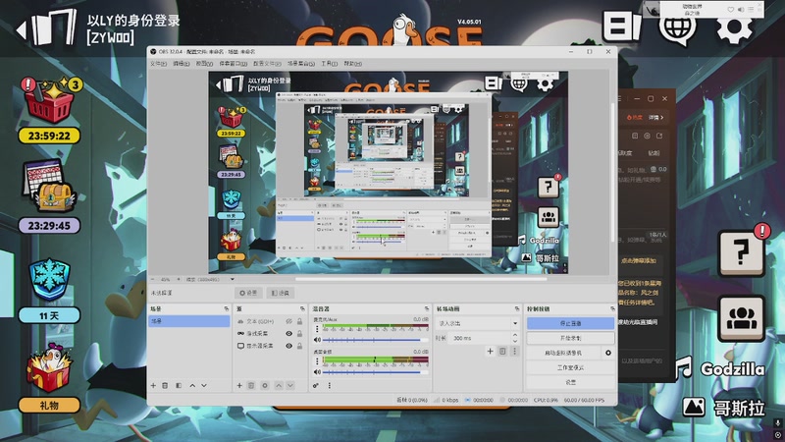Open the large question mark help button in the game
785x442 pixels.
[741, 251]
